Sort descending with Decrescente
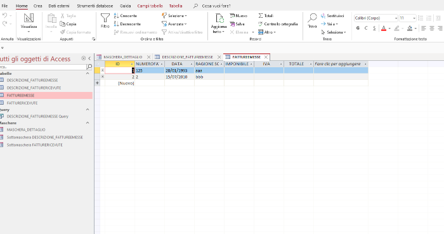Image resolution: width=444 pixels, height=234 pixels. coord(127,24)
